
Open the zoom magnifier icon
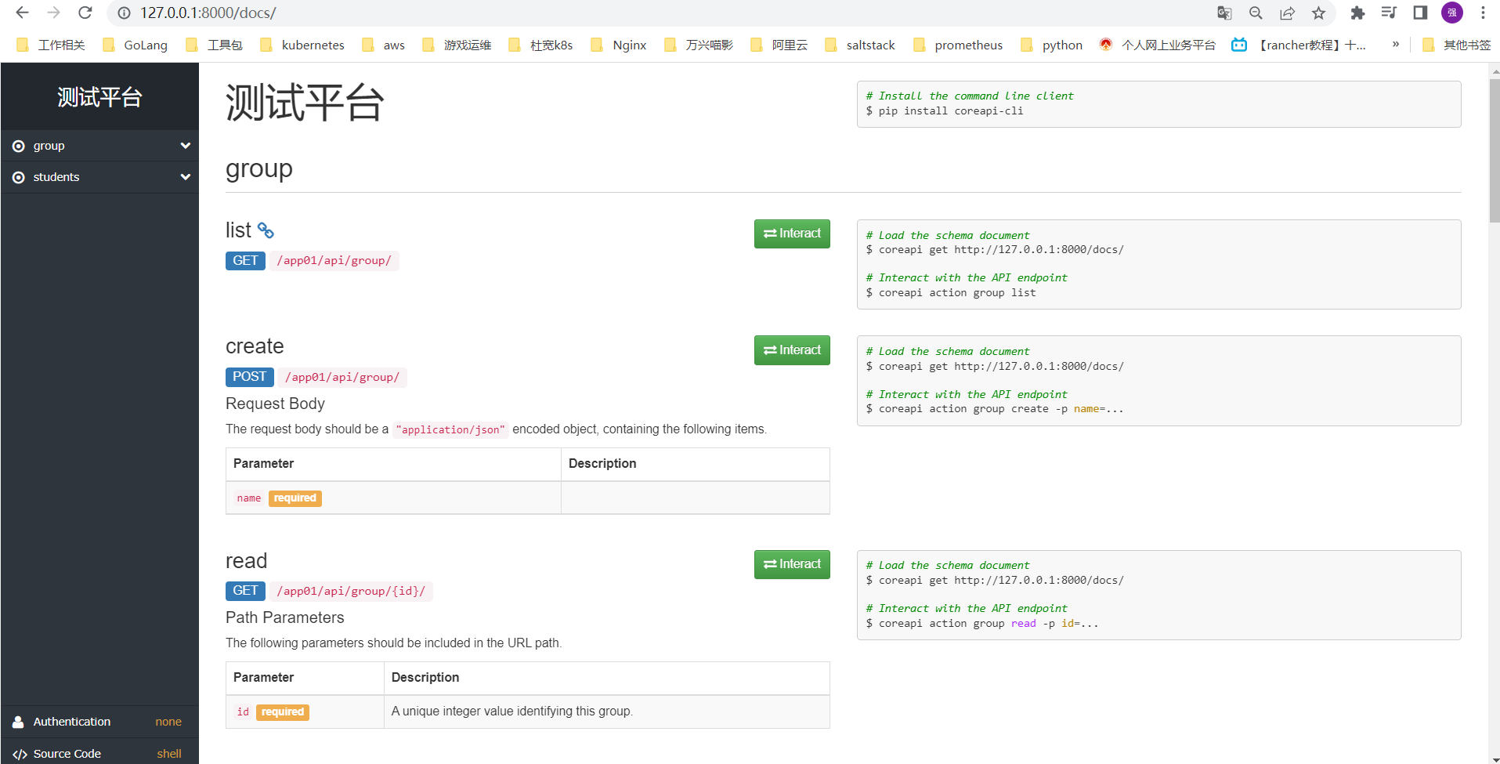1256,13
